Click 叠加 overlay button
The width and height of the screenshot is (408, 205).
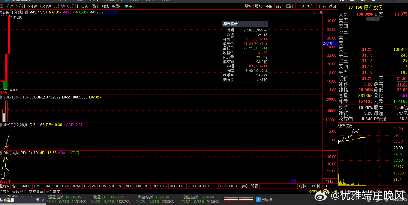259,6
